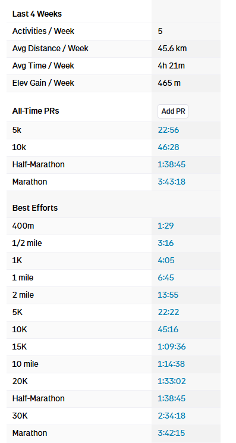View the 5K best effort 22:22
Image resolution: width=236 pixels, height=443 pixels.
(168, 313)
